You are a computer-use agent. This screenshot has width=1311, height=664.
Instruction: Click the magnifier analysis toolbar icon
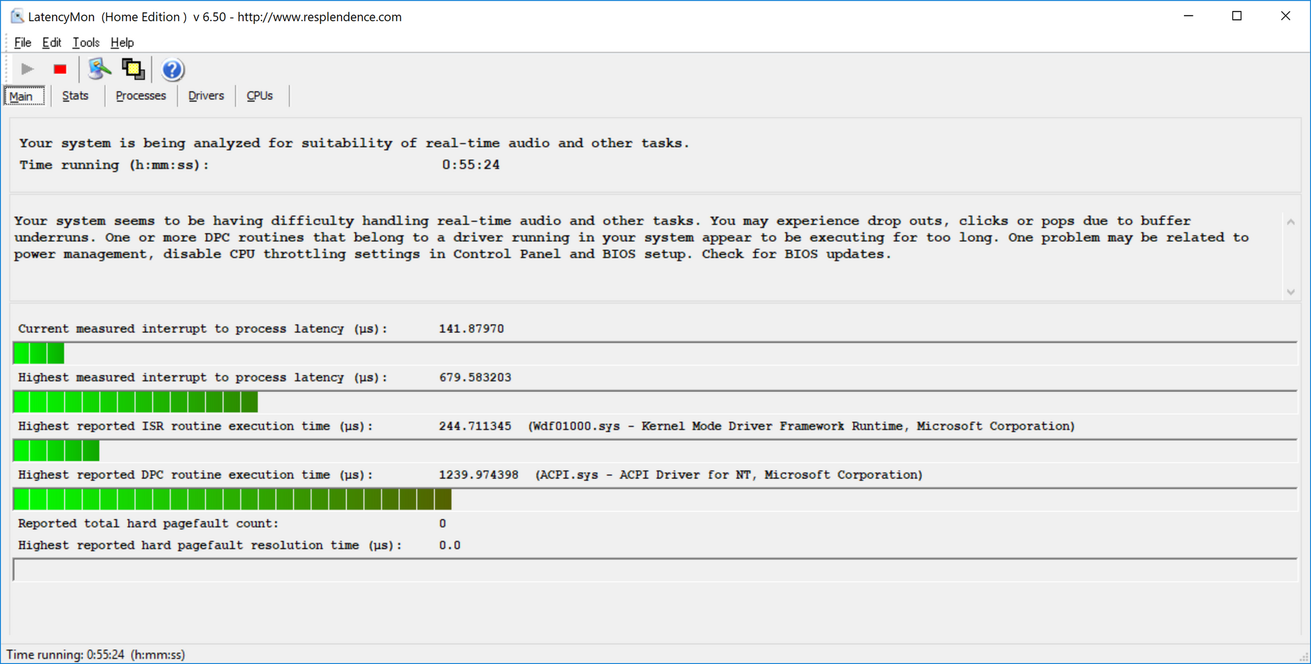pos(99,69)
